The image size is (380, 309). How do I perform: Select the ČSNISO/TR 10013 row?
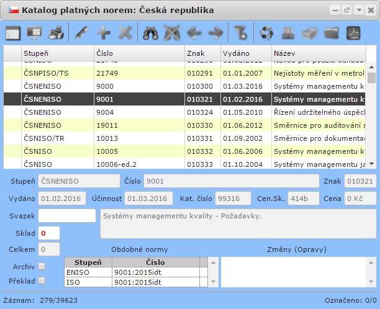pos(184,138)
